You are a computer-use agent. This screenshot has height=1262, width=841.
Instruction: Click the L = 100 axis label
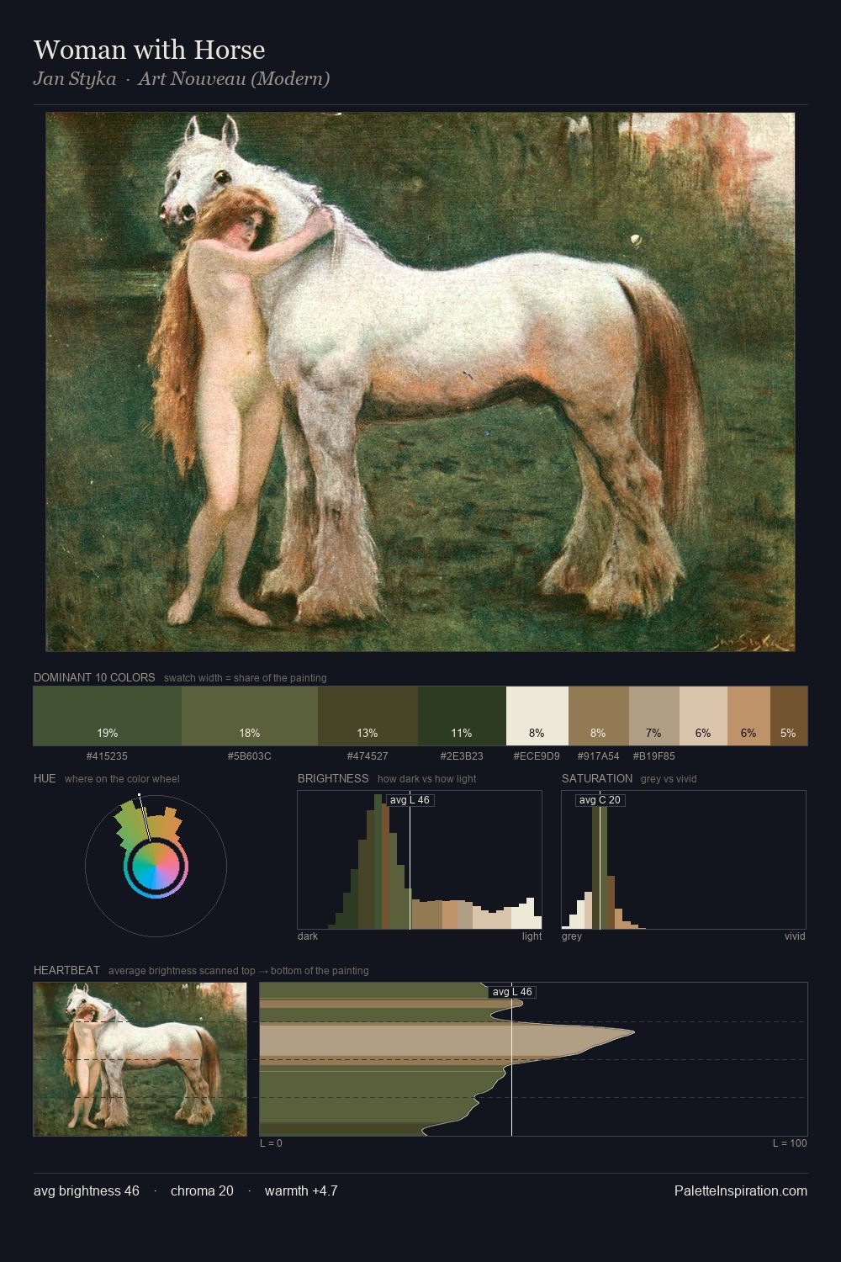pyautogui.click(x=790, y=1143)
